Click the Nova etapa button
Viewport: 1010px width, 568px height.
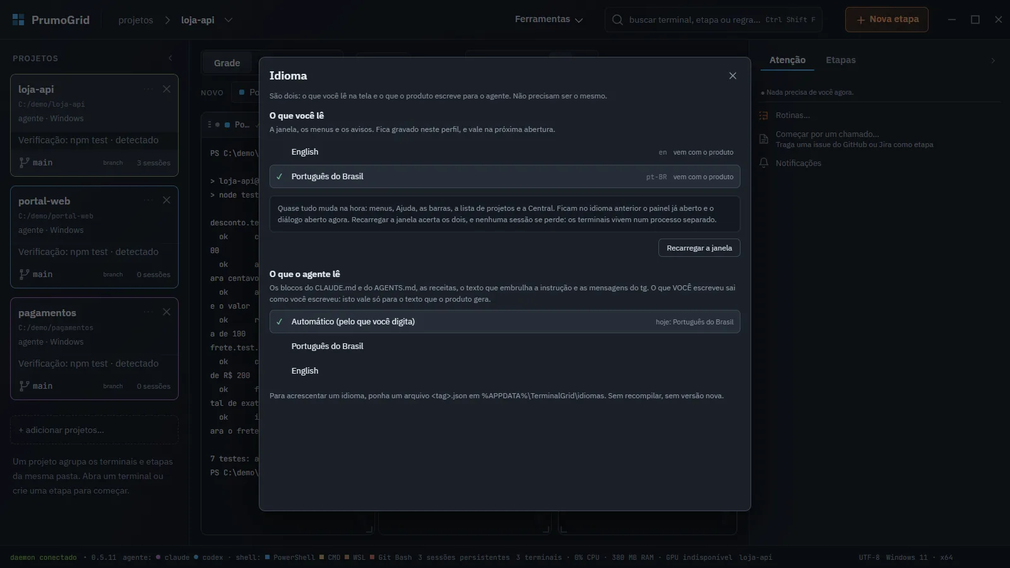click(887, 20)
